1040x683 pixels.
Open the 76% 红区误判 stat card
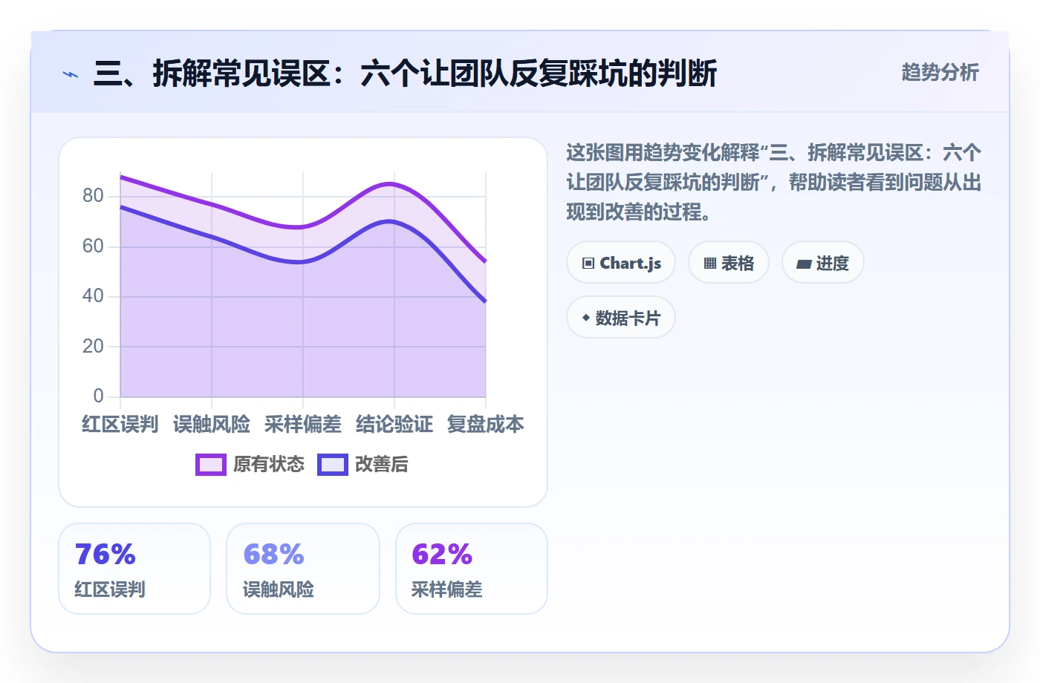[134, 569]
